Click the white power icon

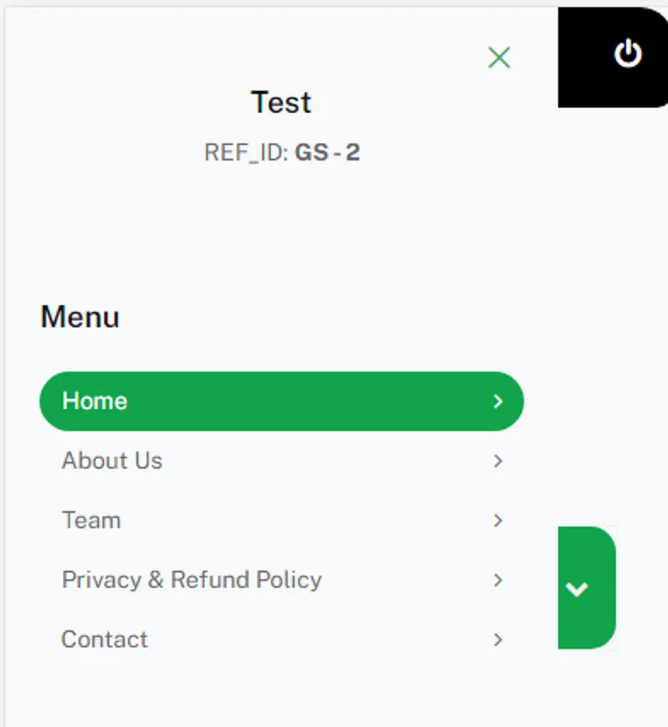tap(628, 54)
